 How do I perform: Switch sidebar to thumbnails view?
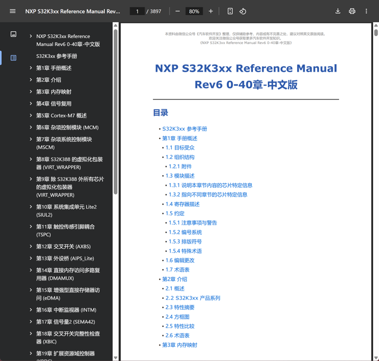[x=13, y=34]
